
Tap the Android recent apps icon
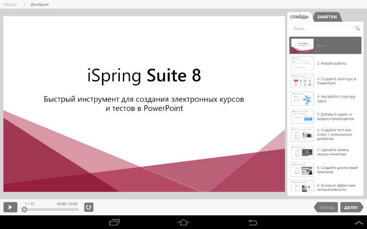click(x=115, y=222)
